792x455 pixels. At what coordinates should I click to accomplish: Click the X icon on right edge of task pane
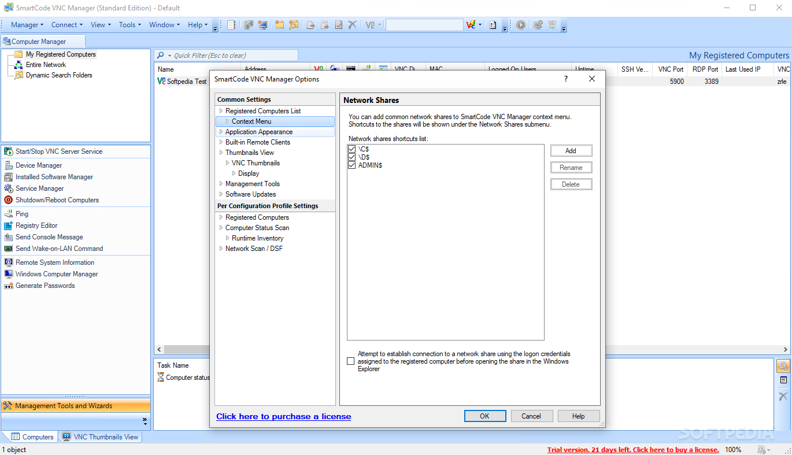pyautogui.click(x=783, y=397)
